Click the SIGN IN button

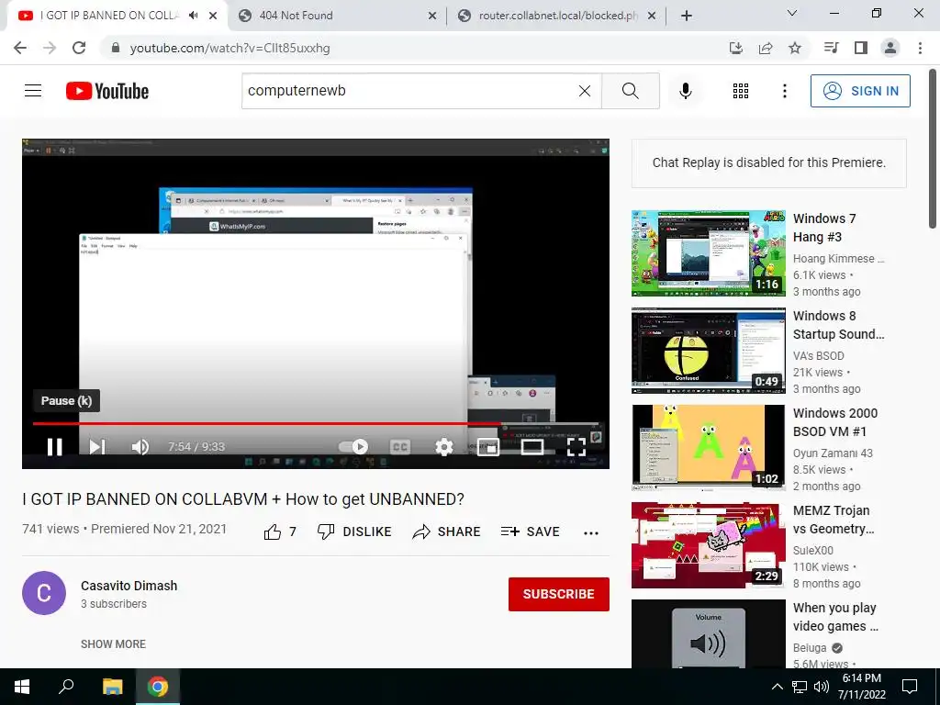[x=859, y=91]
